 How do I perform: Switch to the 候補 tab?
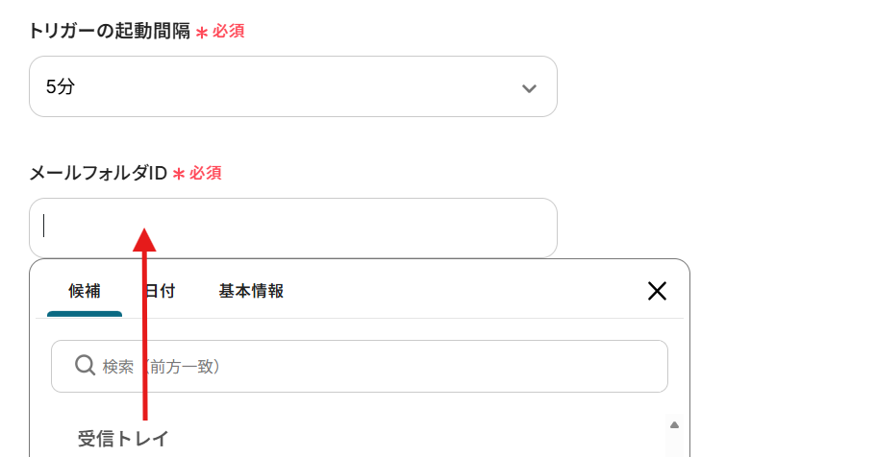(85, 291)
